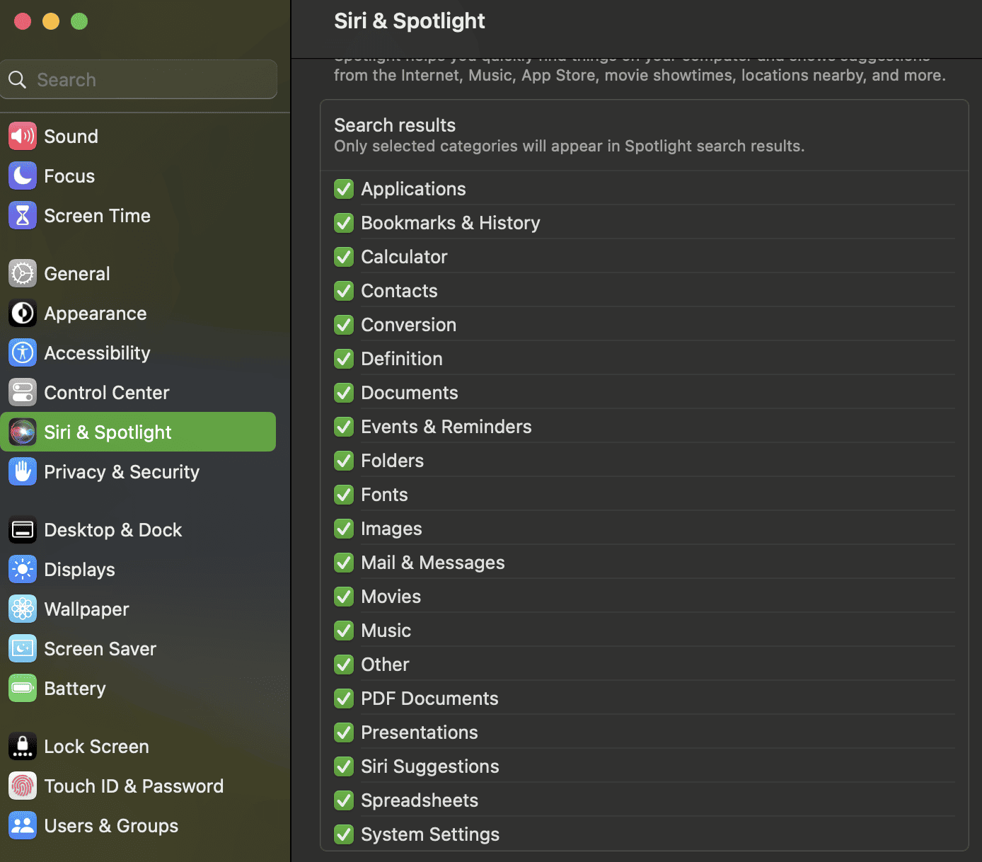Select Control Center in the sidebar
Screen dimensions: 982x862
click(106, 393)
